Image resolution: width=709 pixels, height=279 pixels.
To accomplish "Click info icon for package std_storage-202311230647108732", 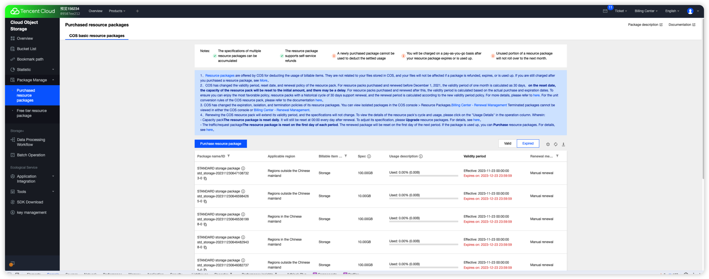I will pos(243,168).
